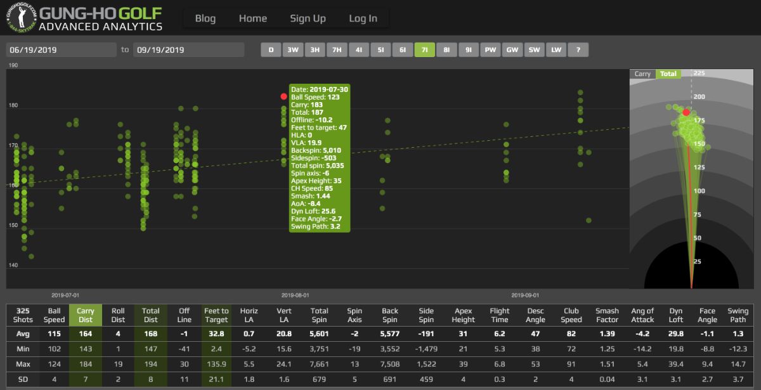The image size is (761, 390).
Task: Select the 4I club button
Action: click(x=358, y=49)
